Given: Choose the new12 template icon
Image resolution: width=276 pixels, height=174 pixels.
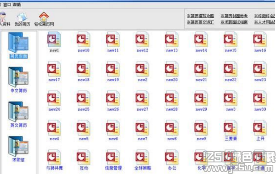Looking at the screenshot, I should (x=142, y=42).
